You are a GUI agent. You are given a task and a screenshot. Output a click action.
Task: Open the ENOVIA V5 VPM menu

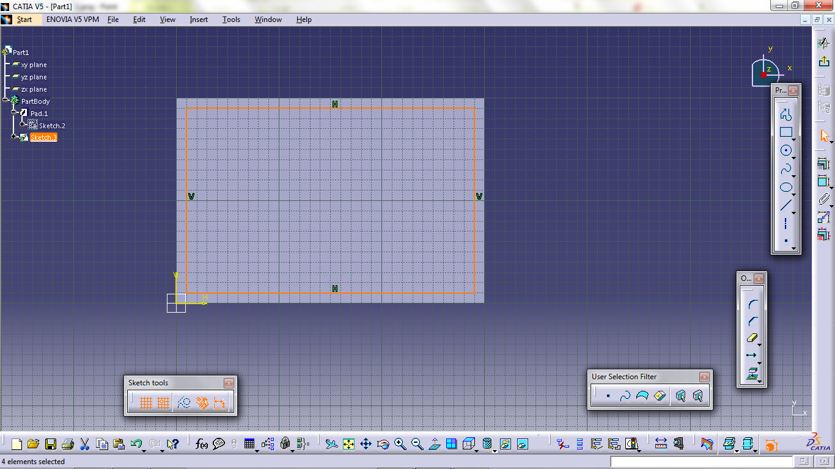72,19
